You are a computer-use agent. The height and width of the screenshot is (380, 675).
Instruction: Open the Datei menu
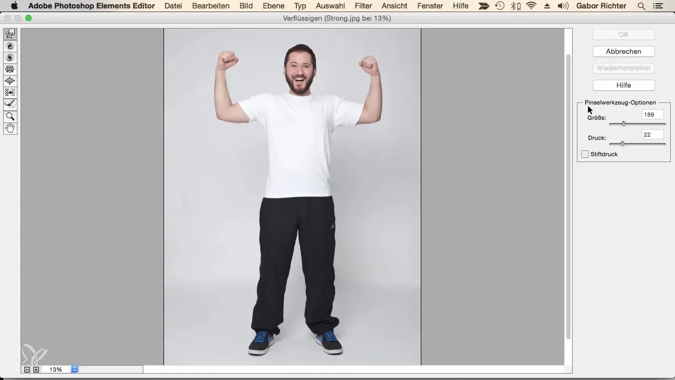(173, 6)
